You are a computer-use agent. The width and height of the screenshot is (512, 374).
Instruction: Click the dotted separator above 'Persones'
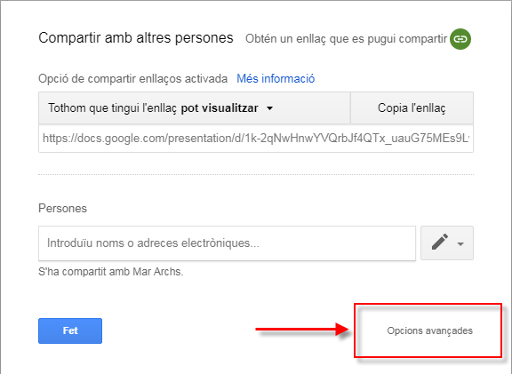[256, 175]
